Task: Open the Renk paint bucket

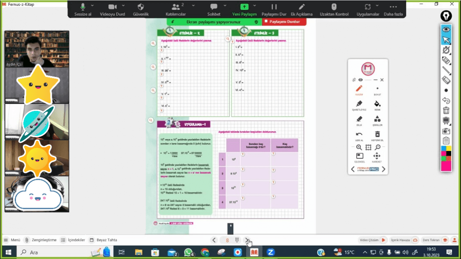Action: tap(377, 105)
